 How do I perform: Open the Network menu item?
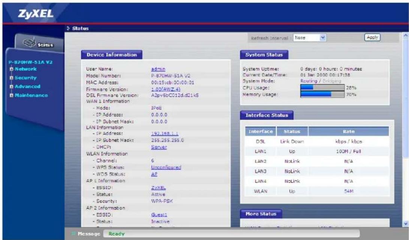(x=25, y=69)
